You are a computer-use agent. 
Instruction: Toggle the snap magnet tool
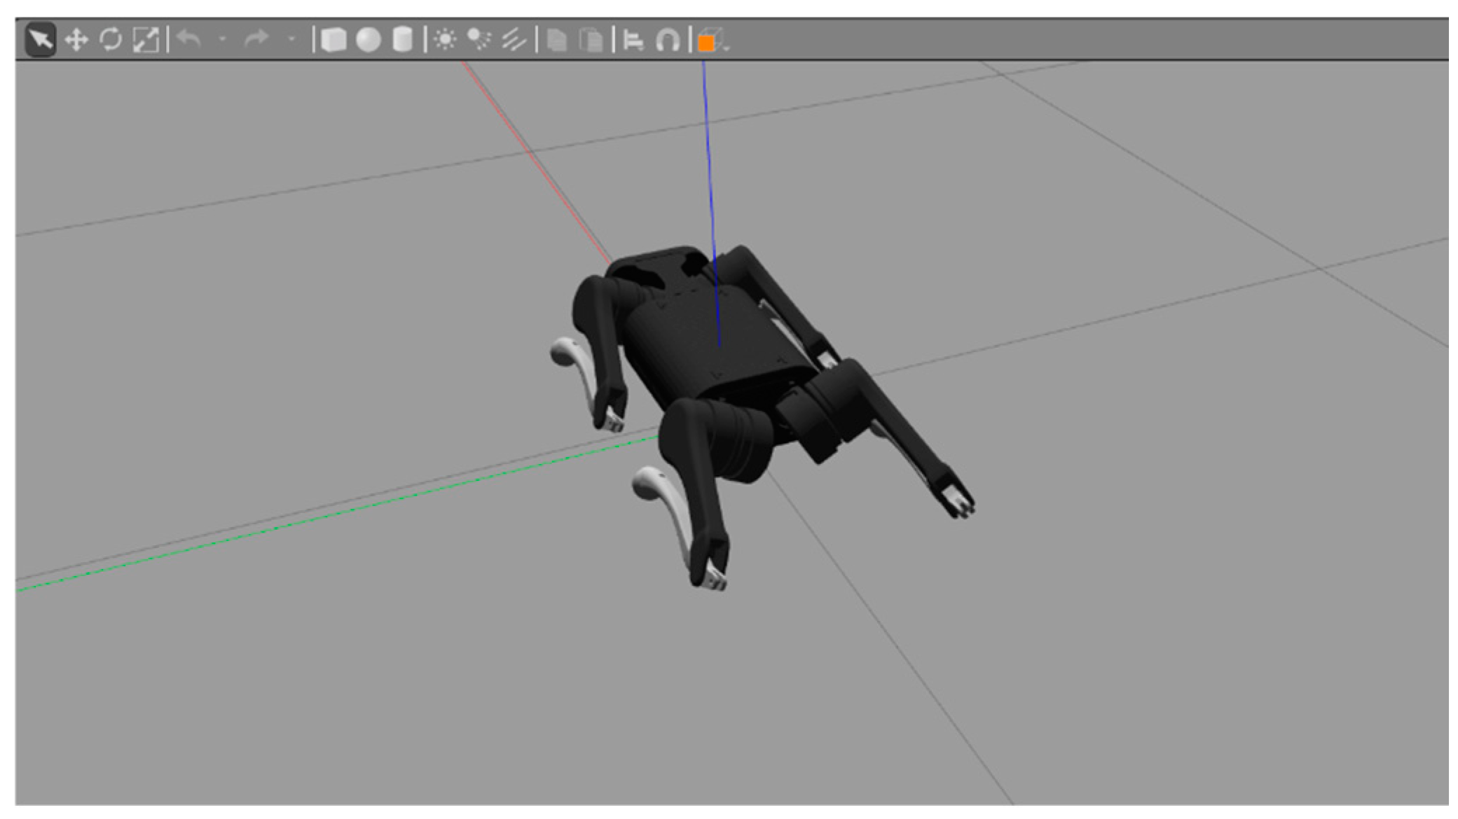(x=667, y=40)
